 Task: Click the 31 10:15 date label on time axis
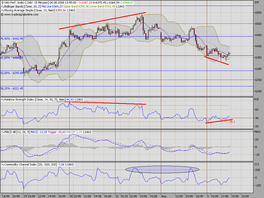pos(122,196)
